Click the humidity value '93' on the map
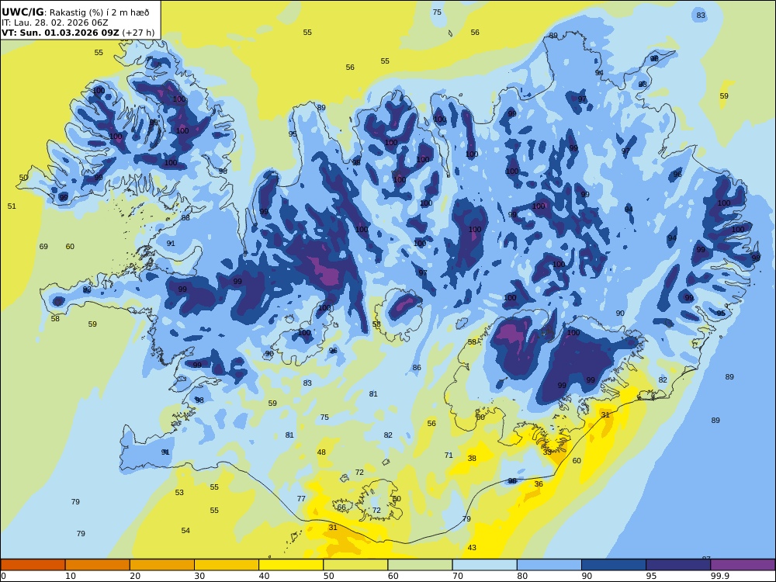Viewport: 776px width, 582px height. point(87,289)
